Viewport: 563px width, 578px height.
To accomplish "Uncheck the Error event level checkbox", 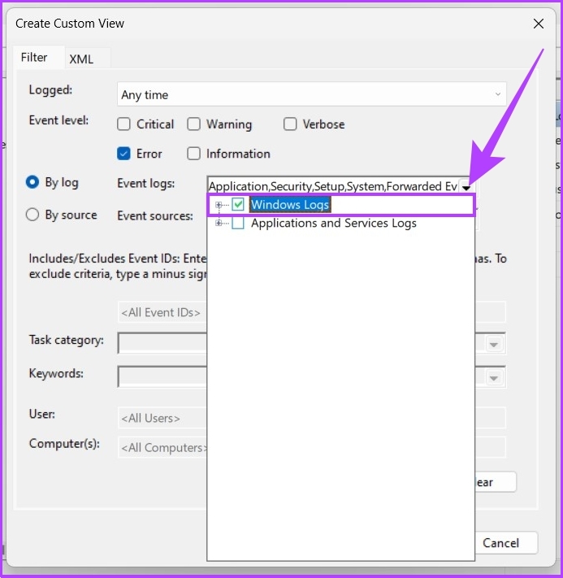I will [x=123, y=154].
